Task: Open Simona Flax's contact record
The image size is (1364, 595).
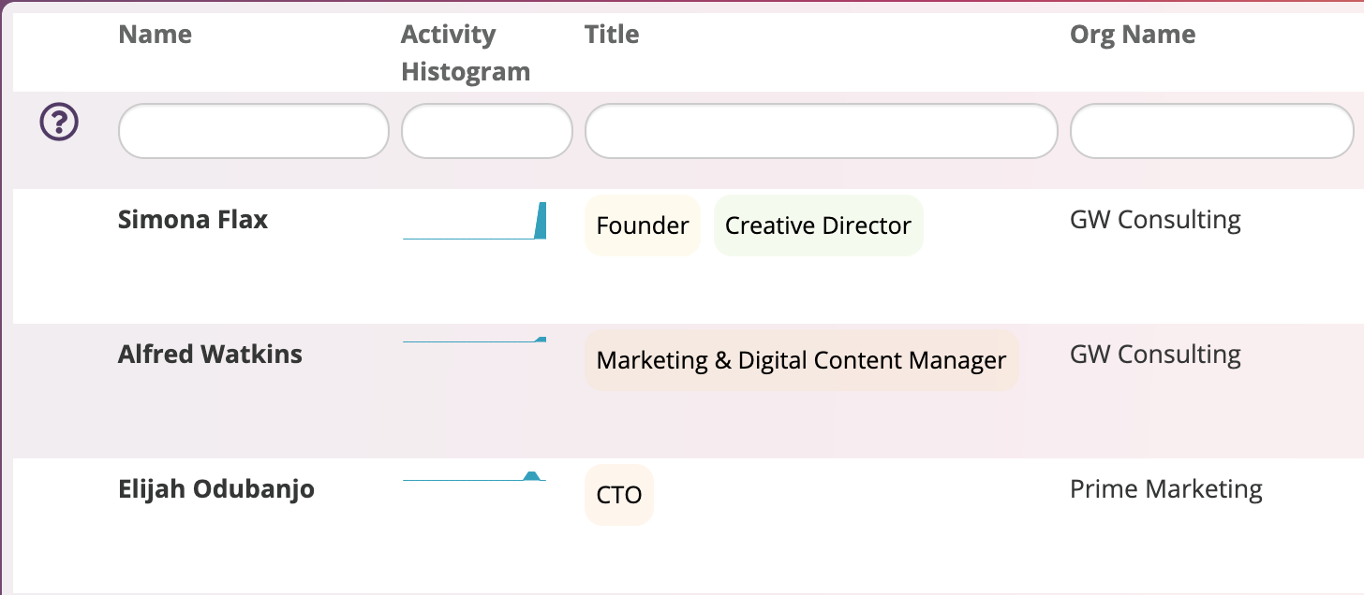Action: (x=193, y=220)
